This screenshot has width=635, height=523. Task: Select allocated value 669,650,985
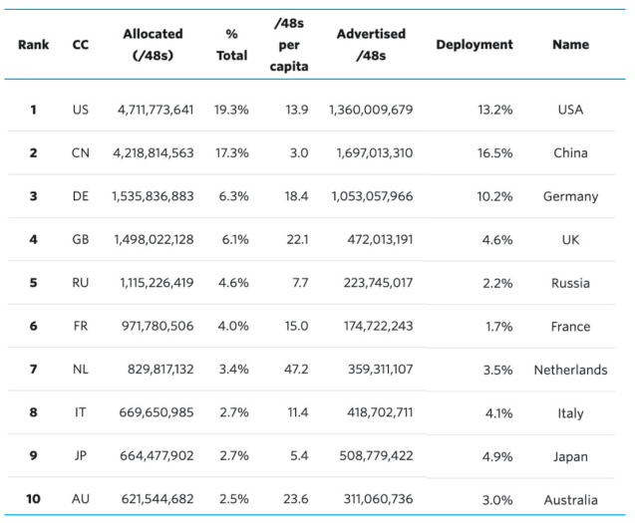point(157,412)
